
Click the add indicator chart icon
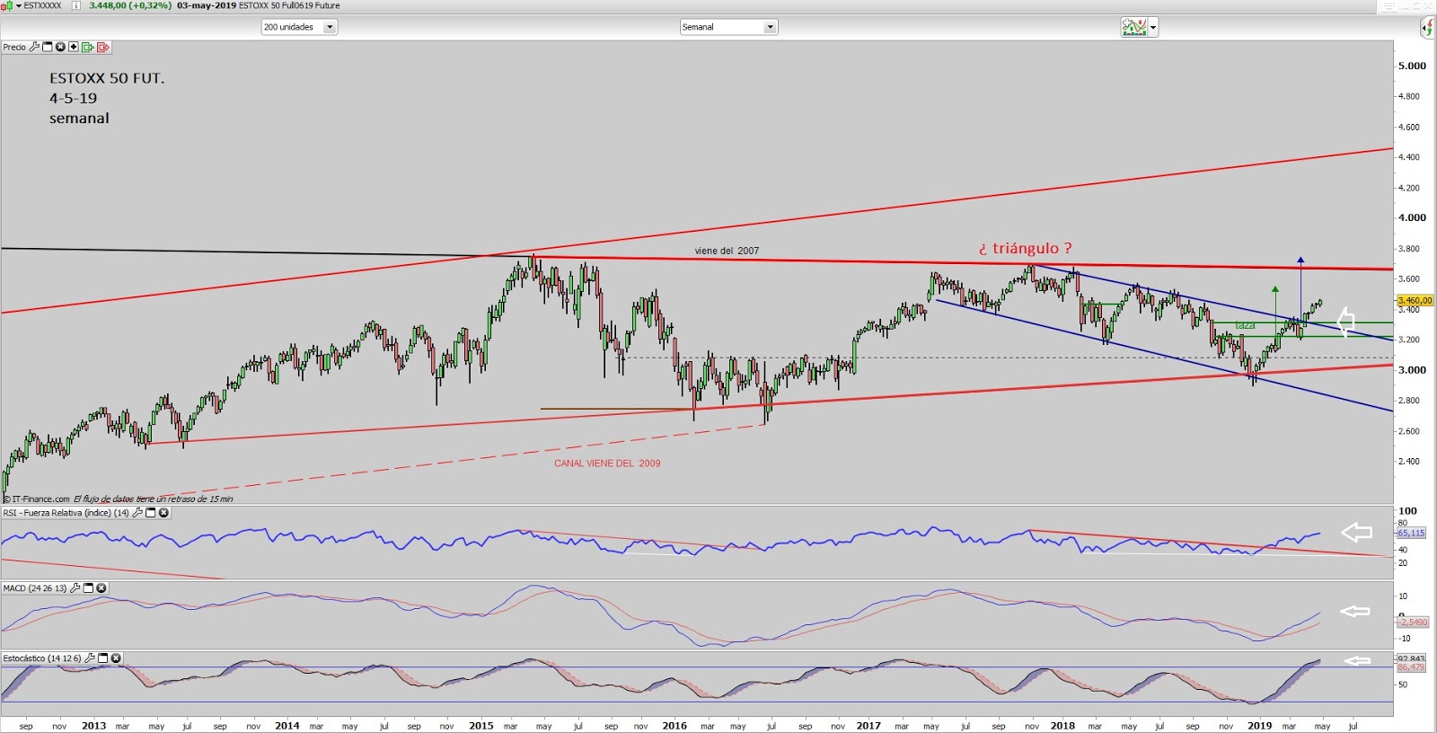(1134, 27)
